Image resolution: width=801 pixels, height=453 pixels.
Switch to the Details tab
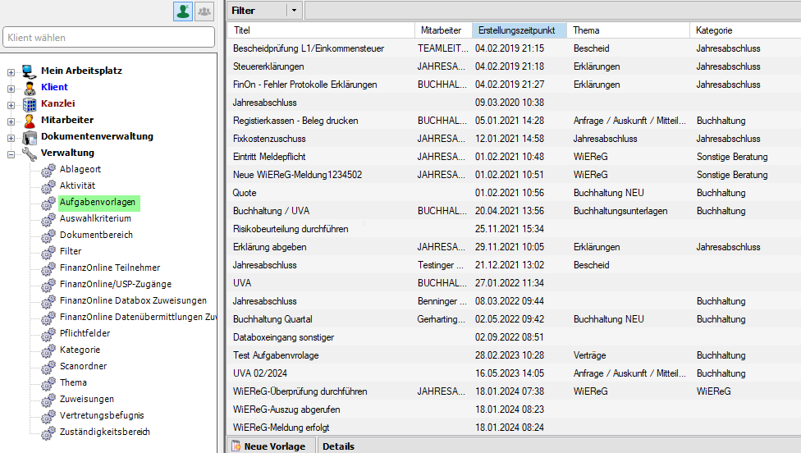(x=338, y=446)
